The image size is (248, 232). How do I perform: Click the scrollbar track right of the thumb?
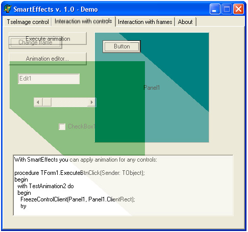tap(69, 102)
